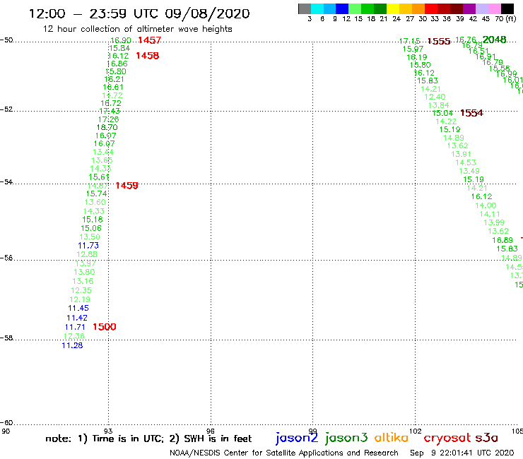This screenshot has height=459, width=523.
Task: Click the wave height value '15.06'
Action: coord(91,228)
